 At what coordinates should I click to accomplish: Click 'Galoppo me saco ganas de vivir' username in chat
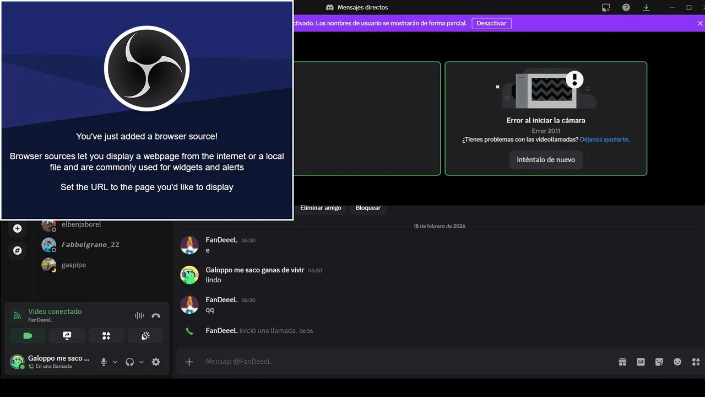(x=255, y=270)
